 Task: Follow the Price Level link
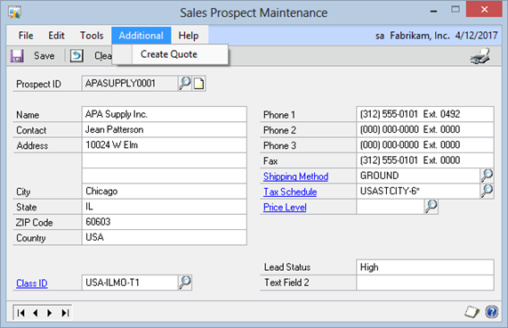(x=285, y=207)
